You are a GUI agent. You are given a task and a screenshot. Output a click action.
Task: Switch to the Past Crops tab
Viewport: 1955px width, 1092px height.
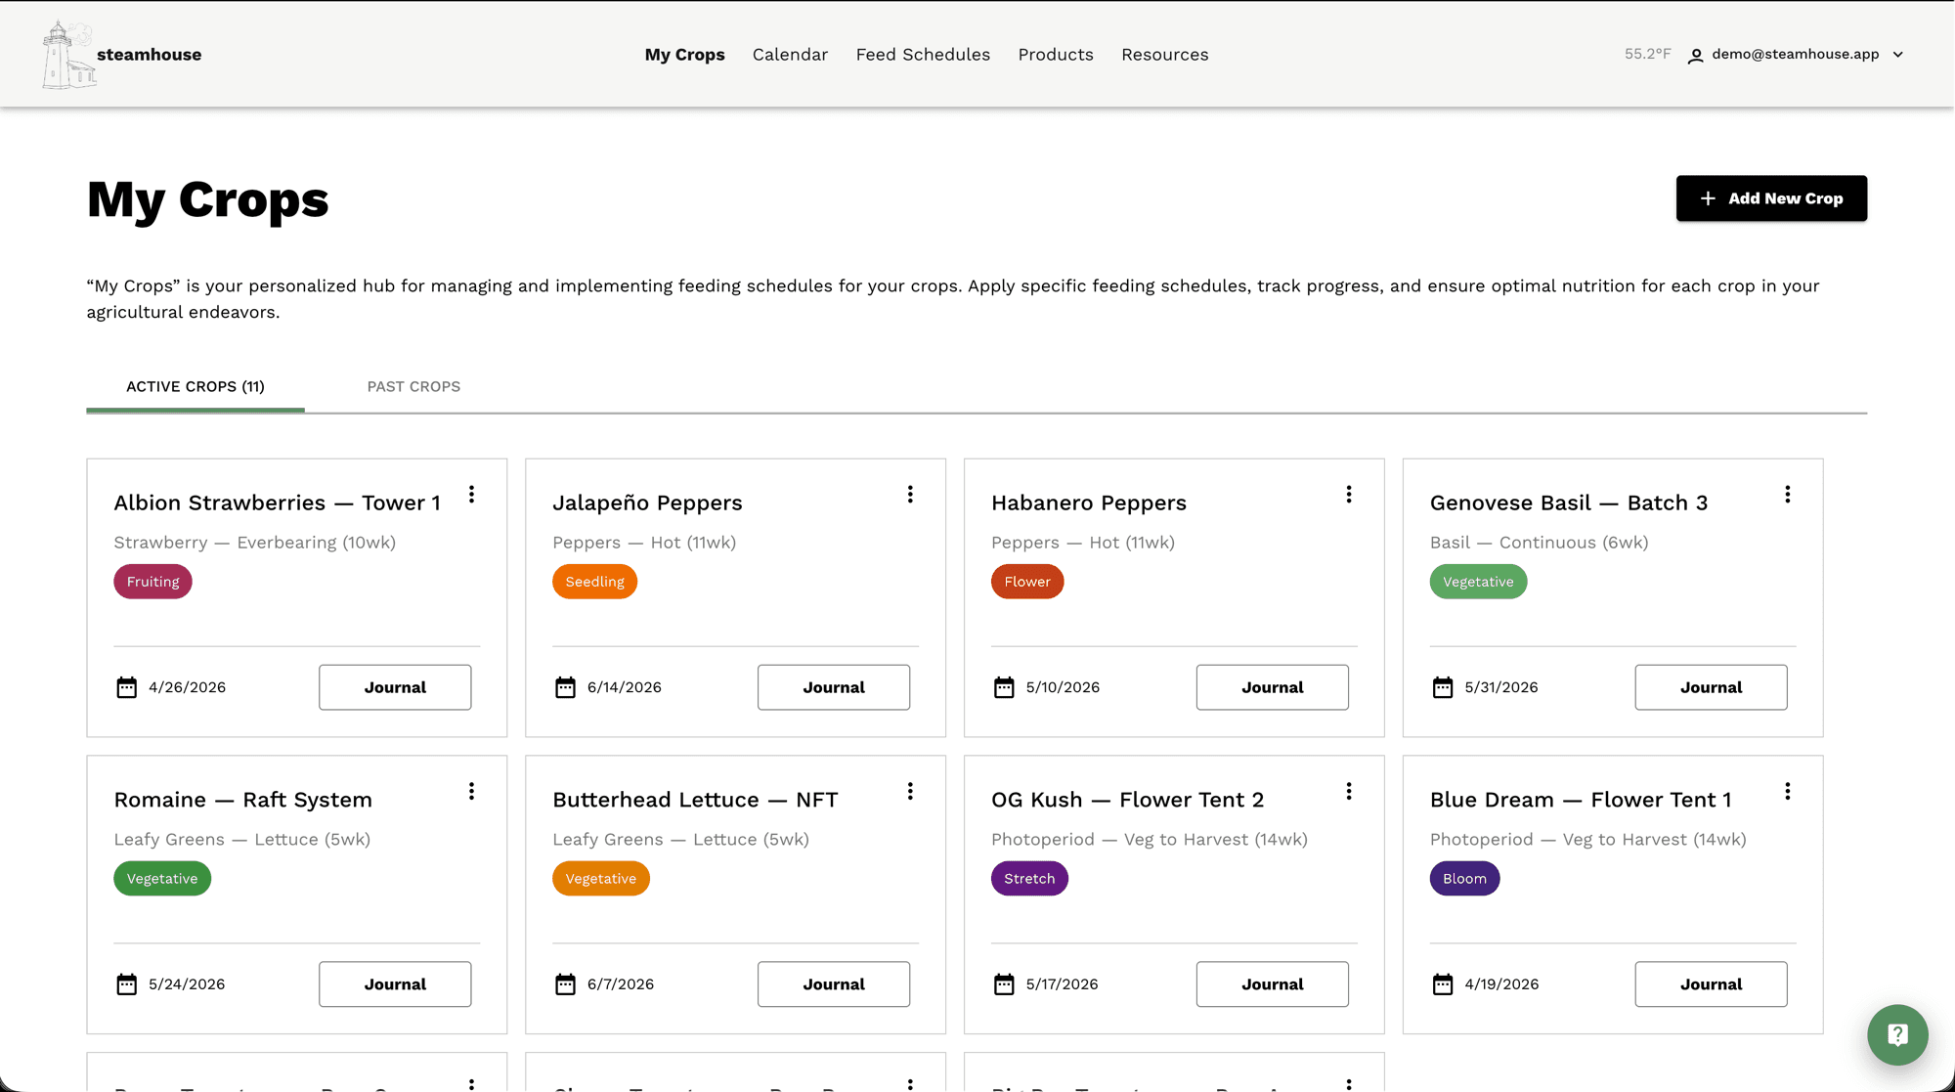(413, 387)
